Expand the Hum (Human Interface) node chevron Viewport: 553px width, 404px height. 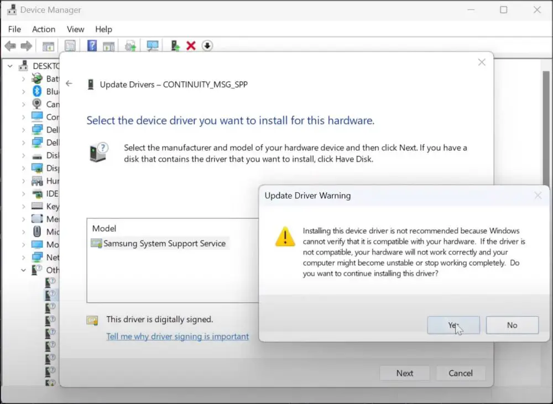(x=24, y=181)
